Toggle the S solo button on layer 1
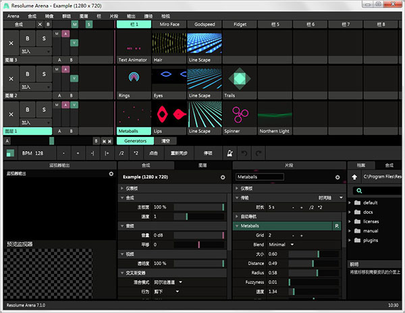This screenshot has width=405, height=313. [43, 109]
